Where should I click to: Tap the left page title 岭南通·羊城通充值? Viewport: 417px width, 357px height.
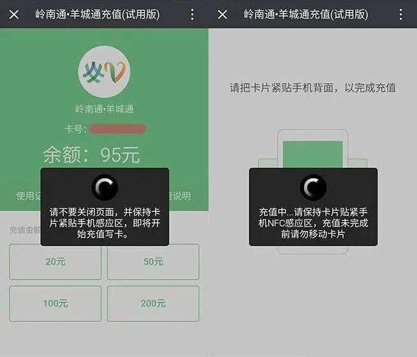pos(98,15)
